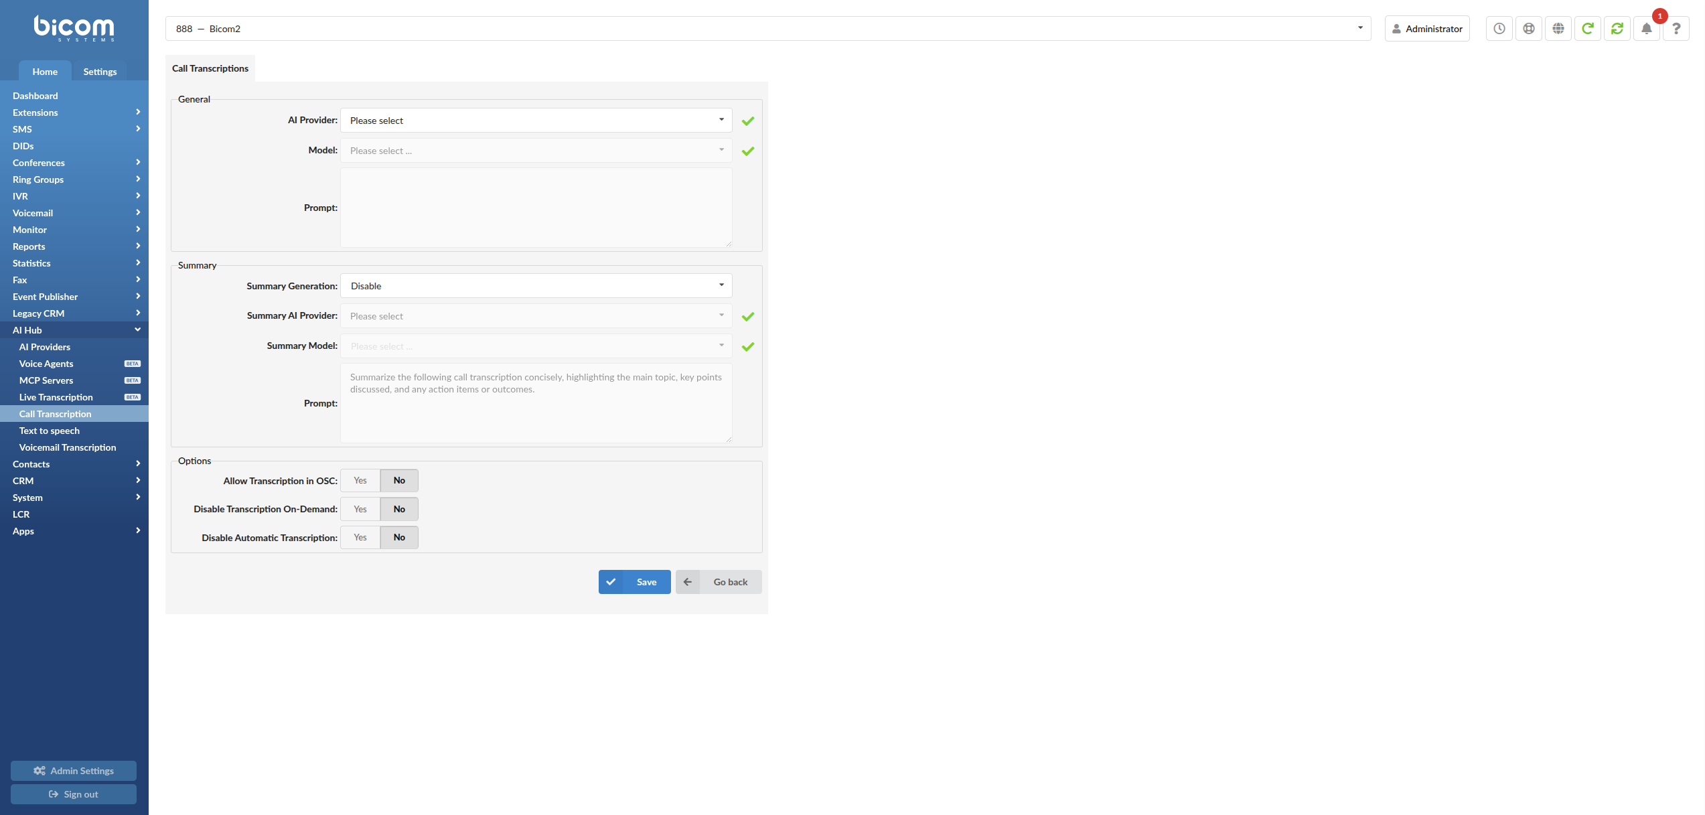Click the Bicom Systems logo
This screenshot has height=815, width=1705.
pos(74,28)
